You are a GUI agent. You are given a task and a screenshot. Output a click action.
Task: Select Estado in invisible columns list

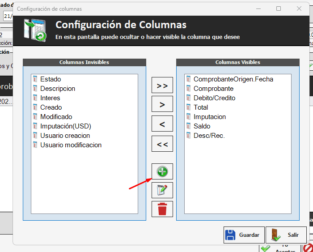pos(50,79)
